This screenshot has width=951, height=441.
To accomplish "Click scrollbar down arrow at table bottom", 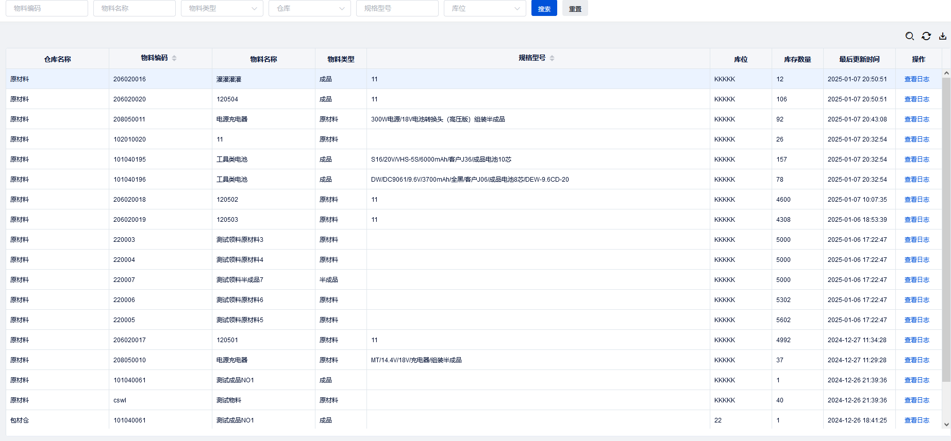I will pos(946,425).
